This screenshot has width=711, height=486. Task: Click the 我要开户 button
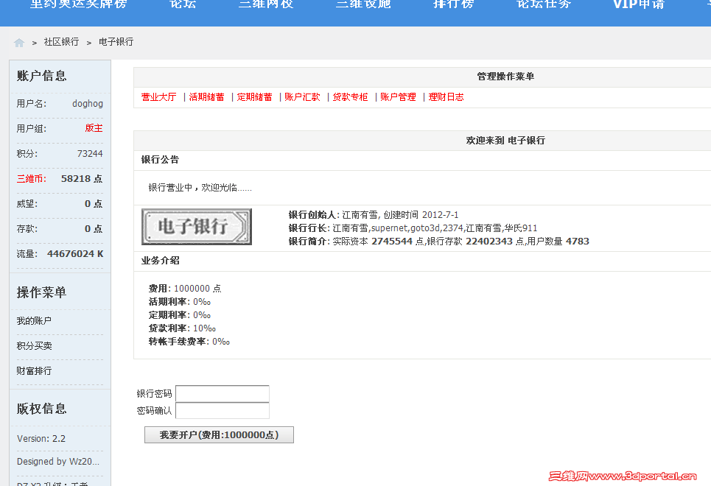(x=219, y=434)
